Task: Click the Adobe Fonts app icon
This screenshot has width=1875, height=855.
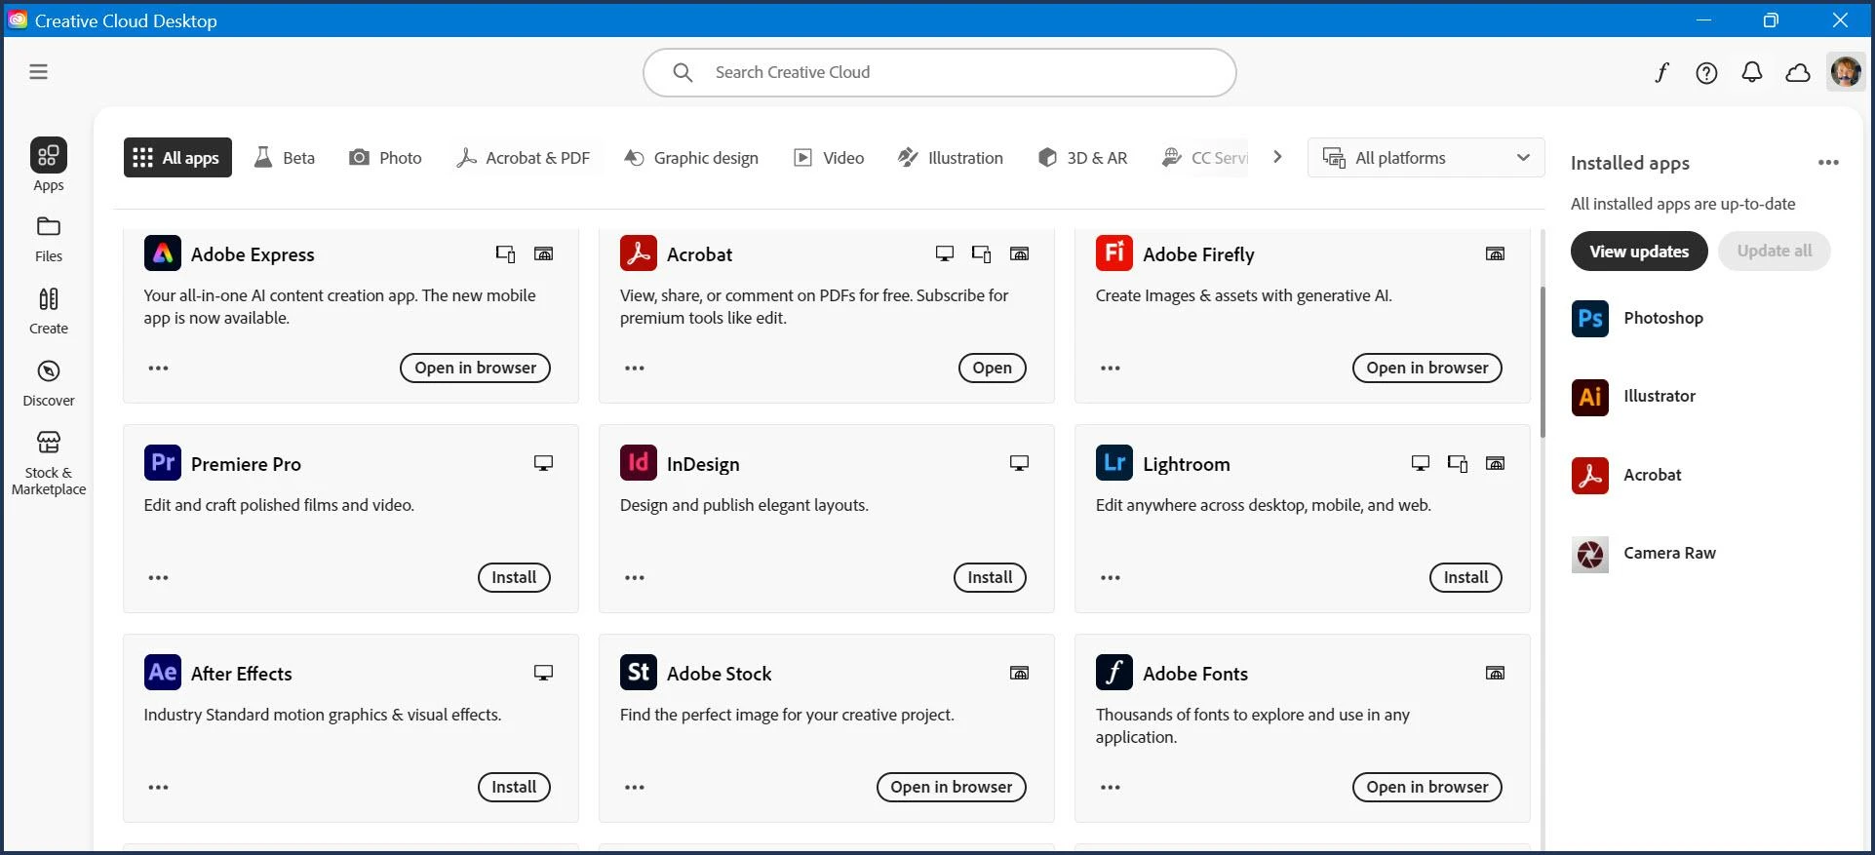Action: pyautogui.click(x=1114, y=673)
